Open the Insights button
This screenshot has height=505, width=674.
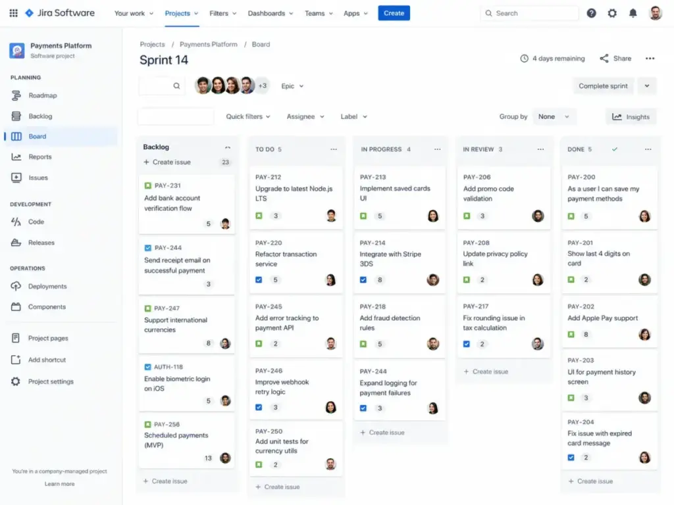631,117
